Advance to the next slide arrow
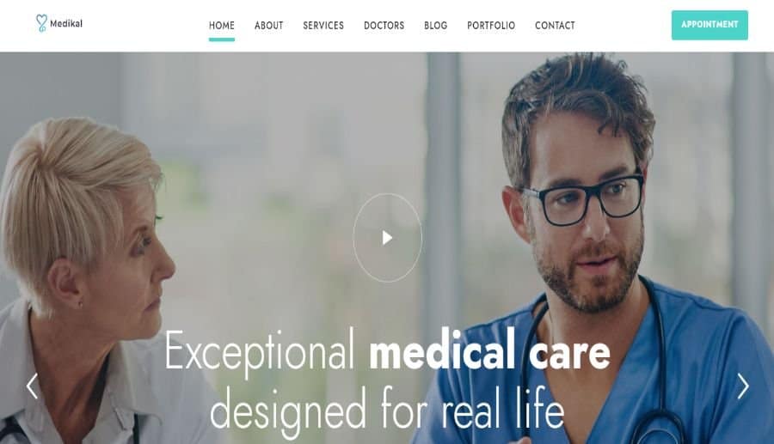This screenshot has height=444, width=774. (743, 386)
